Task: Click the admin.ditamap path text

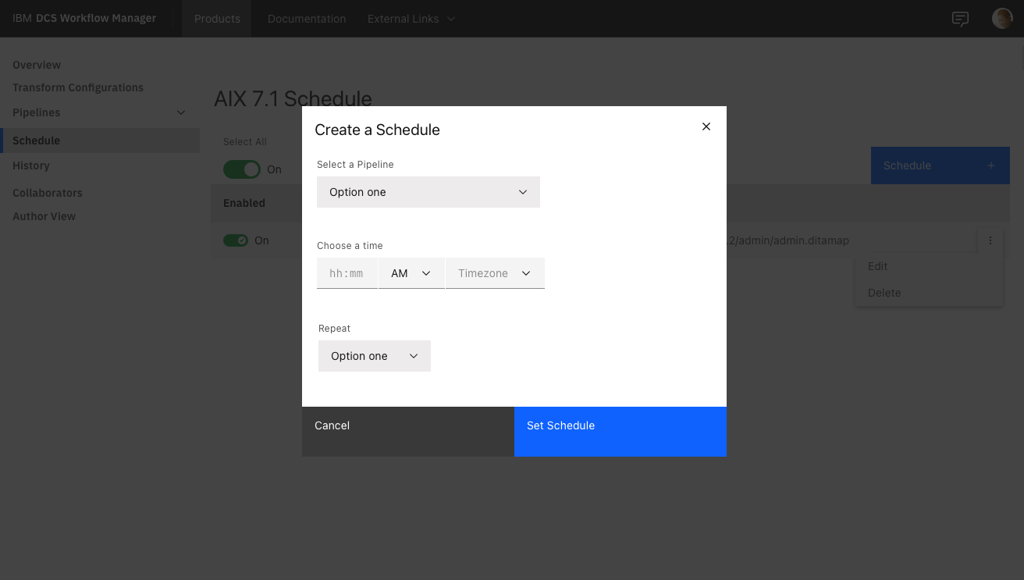Action: point(788,240)
